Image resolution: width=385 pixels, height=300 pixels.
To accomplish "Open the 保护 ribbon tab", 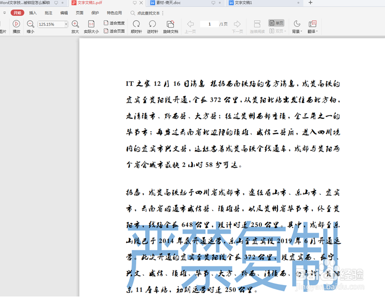I will pyautogui.click(x=95, y=13).
